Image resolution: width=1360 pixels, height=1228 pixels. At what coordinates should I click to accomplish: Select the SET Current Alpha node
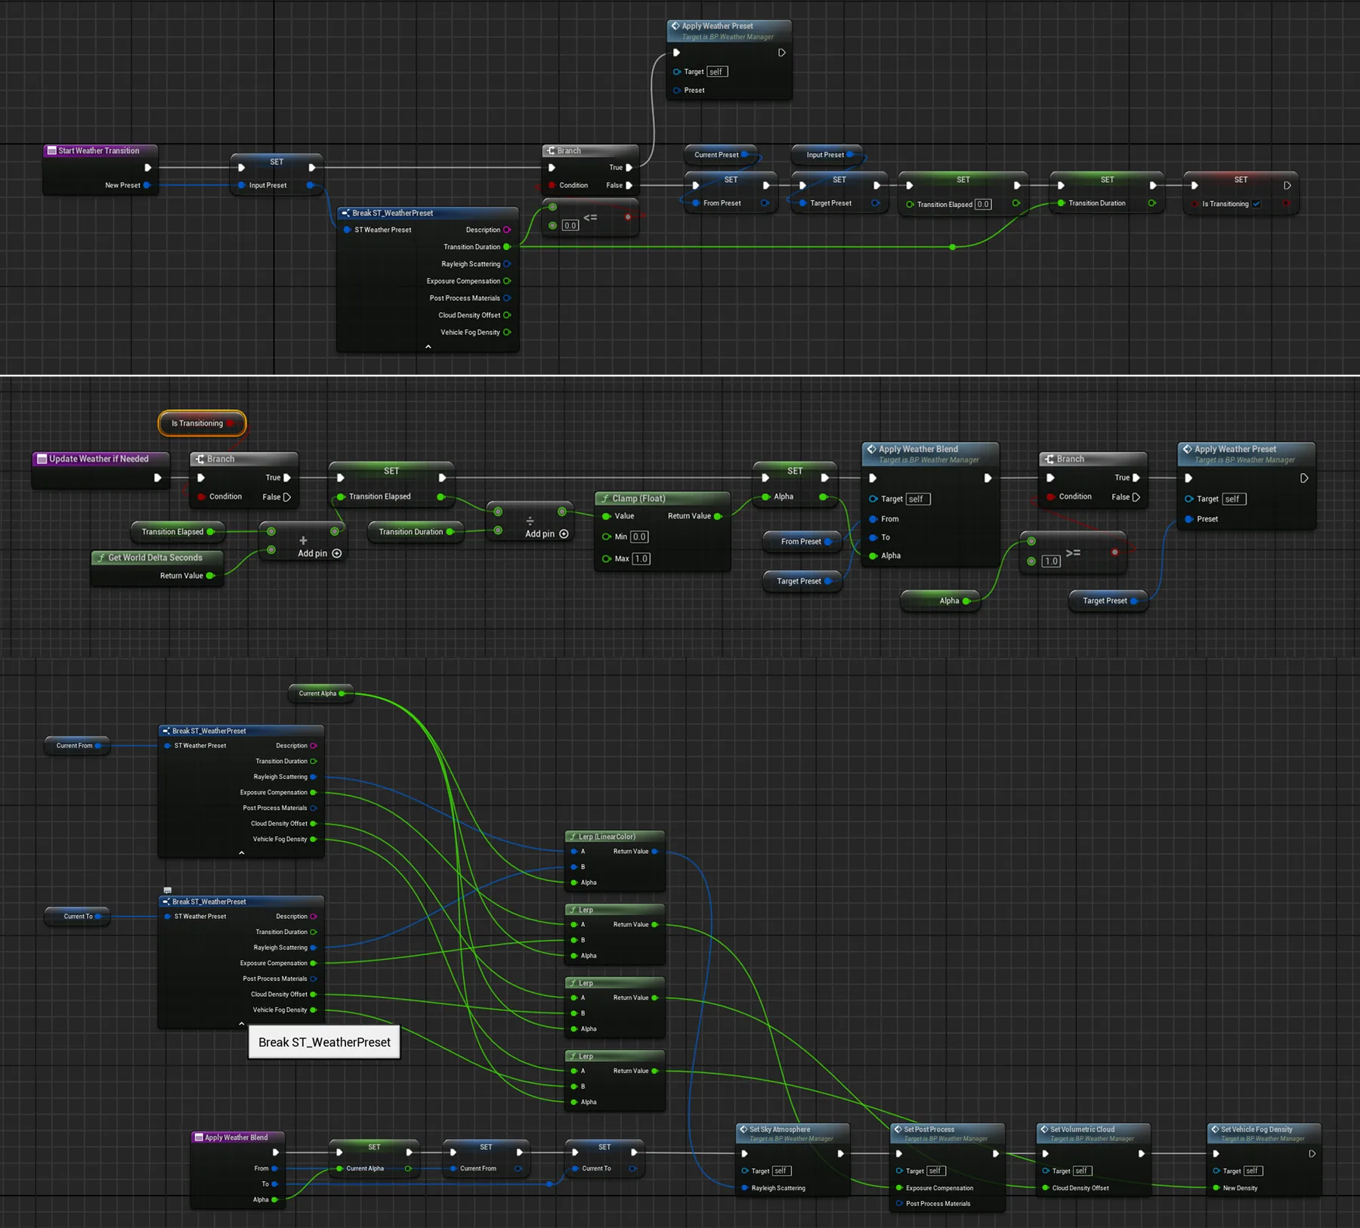click(x=375, y=1157)
